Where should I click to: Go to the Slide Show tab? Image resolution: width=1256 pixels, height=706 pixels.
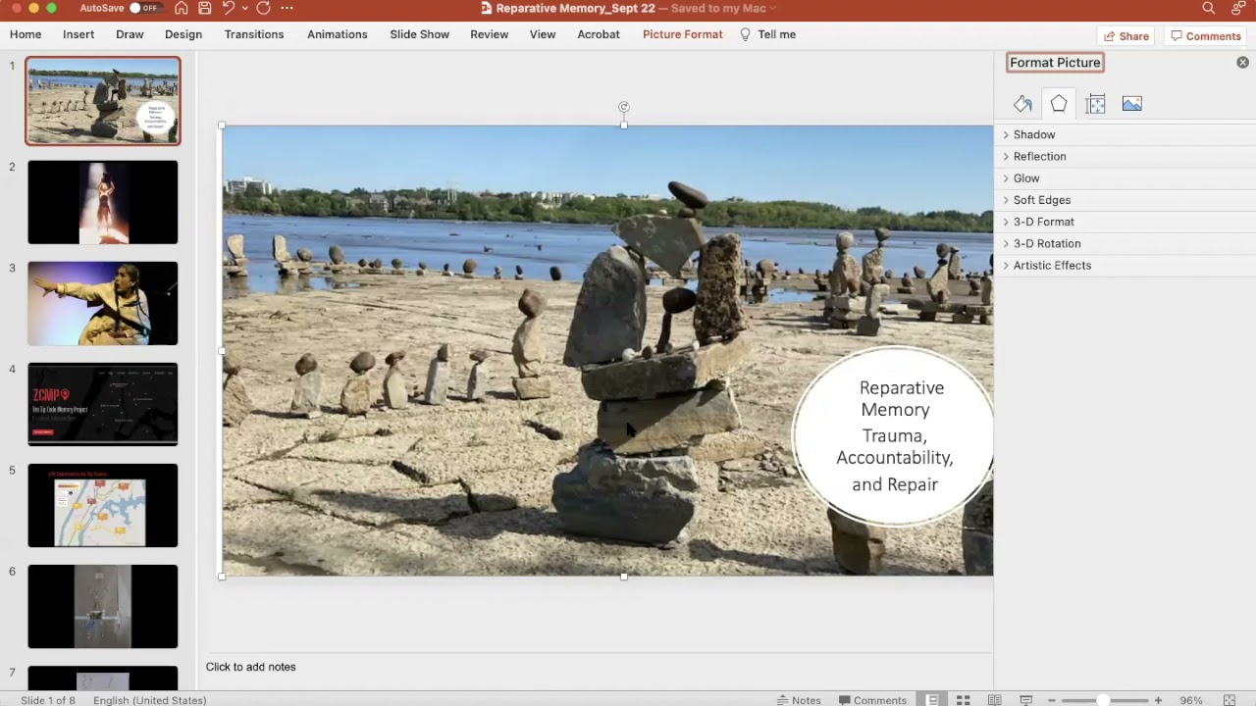click(419, 34)
